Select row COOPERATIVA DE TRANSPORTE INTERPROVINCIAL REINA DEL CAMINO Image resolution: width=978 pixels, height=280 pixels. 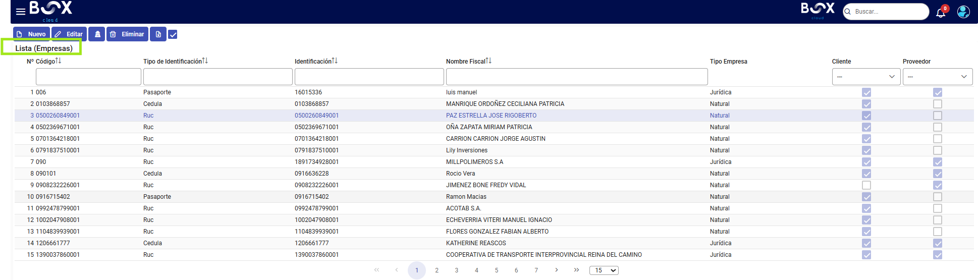point(494,255)
